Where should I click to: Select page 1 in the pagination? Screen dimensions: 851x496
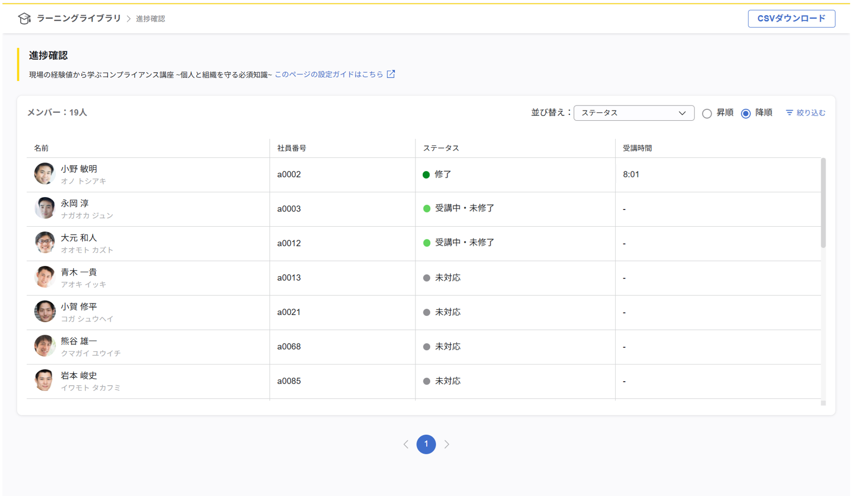(426, 444)
